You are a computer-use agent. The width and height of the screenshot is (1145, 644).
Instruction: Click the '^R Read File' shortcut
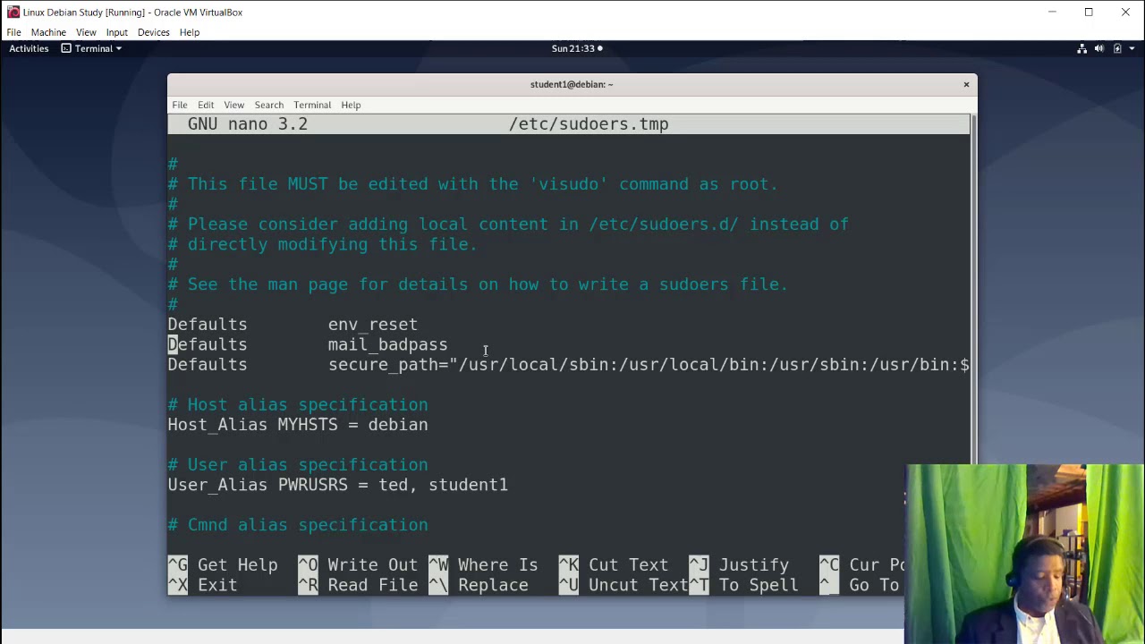pos(358,585)
